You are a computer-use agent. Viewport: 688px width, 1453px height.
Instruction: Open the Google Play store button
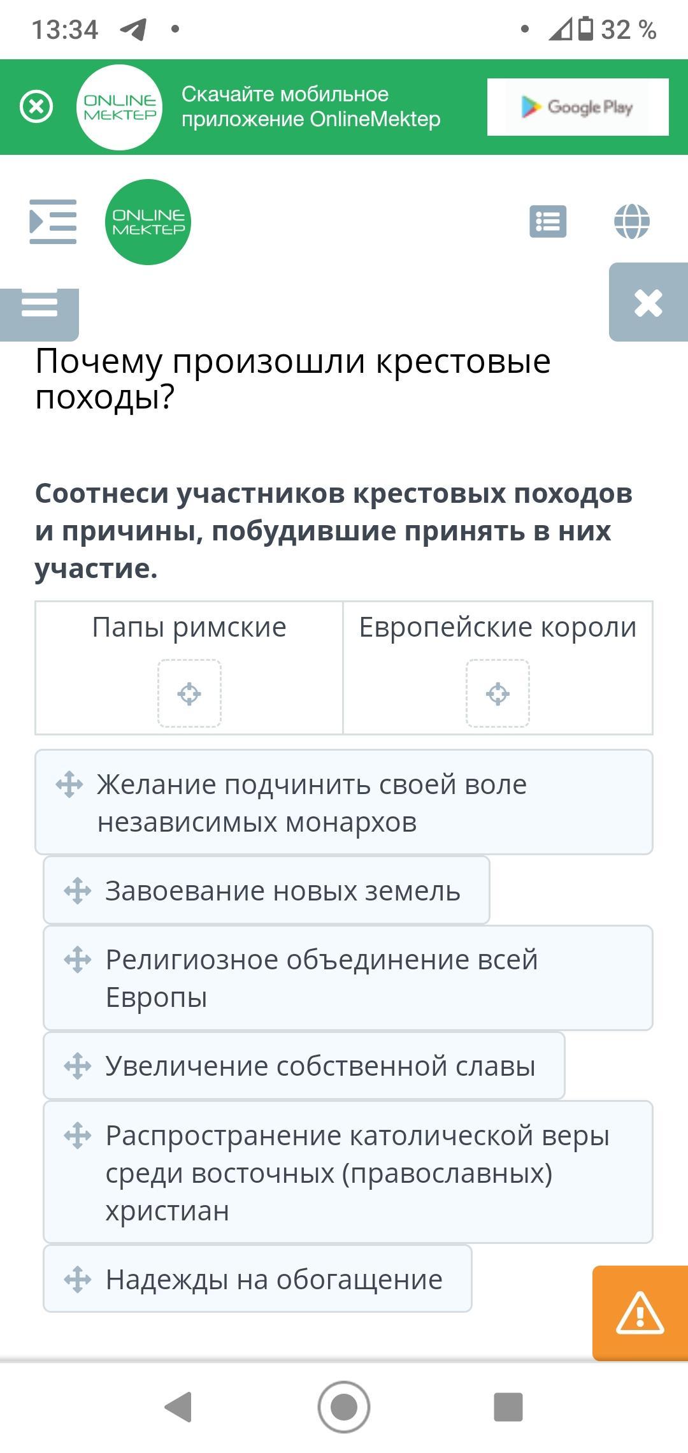click(x=577, y=107)
